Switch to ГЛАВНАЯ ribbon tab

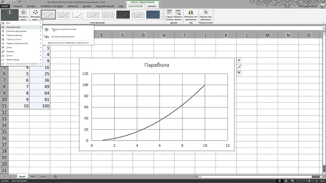(x=17, y=6)
